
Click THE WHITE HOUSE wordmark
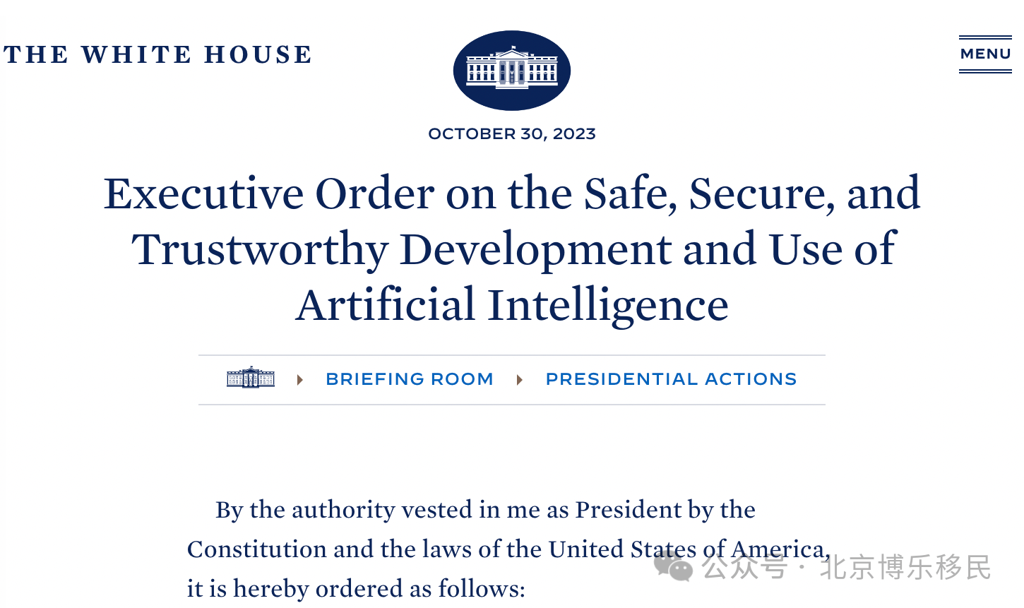157,54
